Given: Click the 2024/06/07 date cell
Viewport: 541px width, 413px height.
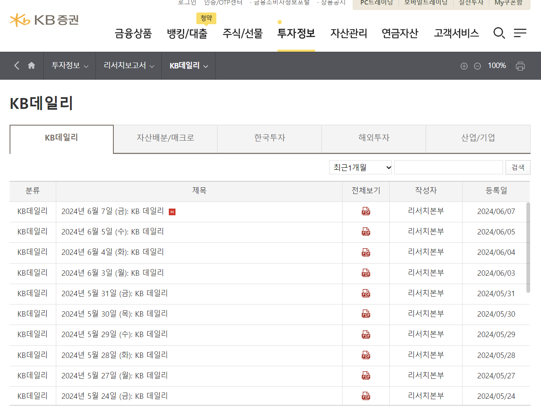Looking at the screenshot, I should (x=496, y=212).
